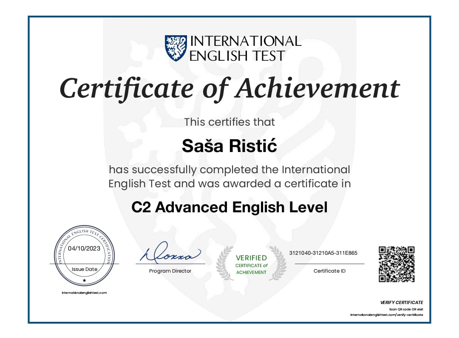Click the internationalenglishtest.com text under stamp
The height and width of the screenshot is (338, 459).
pyautogui.click(x=84, y=293)
